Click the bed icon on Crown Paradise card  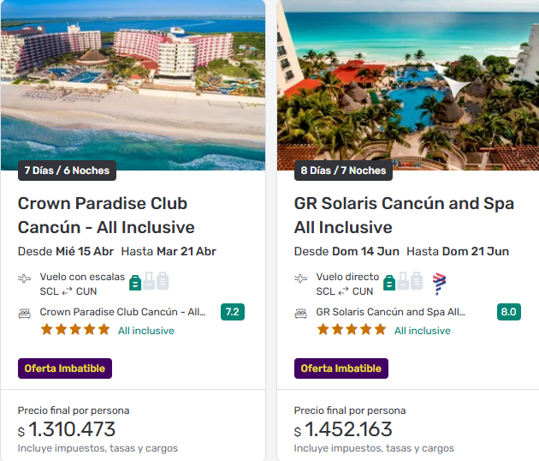pos(25,314)
